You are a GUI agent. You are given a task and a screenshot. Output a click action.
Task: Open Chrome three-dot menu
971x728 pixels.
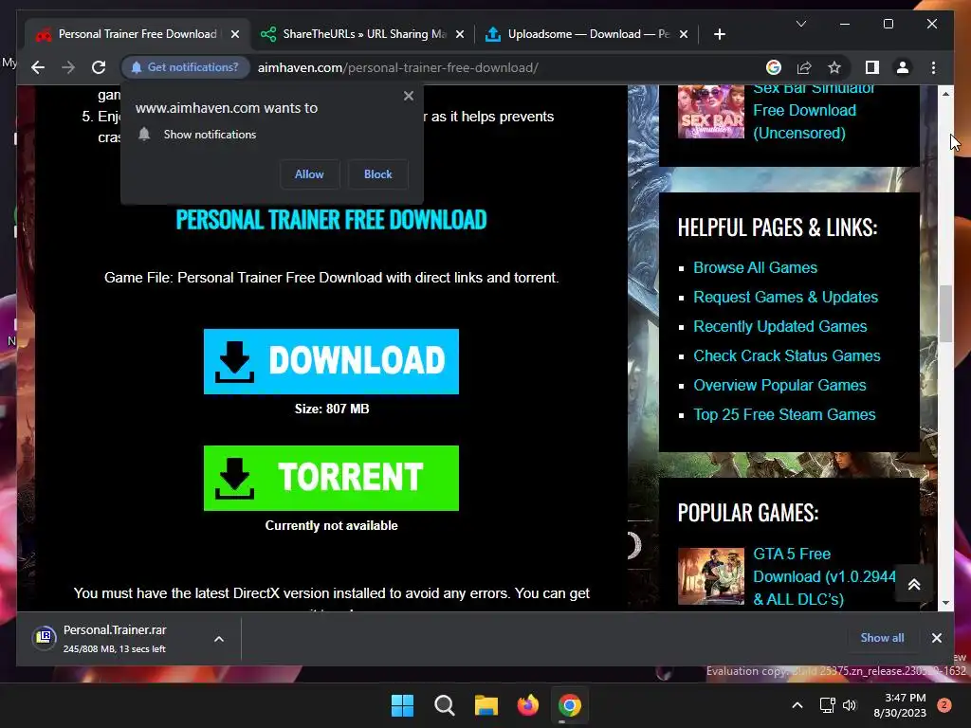[x=933, y=67]
